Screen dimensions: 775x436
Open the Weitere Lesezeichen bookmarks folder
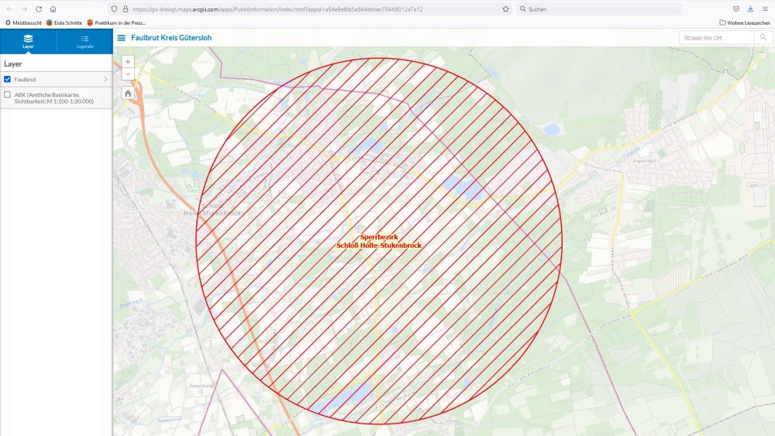(x=744, y=22)
